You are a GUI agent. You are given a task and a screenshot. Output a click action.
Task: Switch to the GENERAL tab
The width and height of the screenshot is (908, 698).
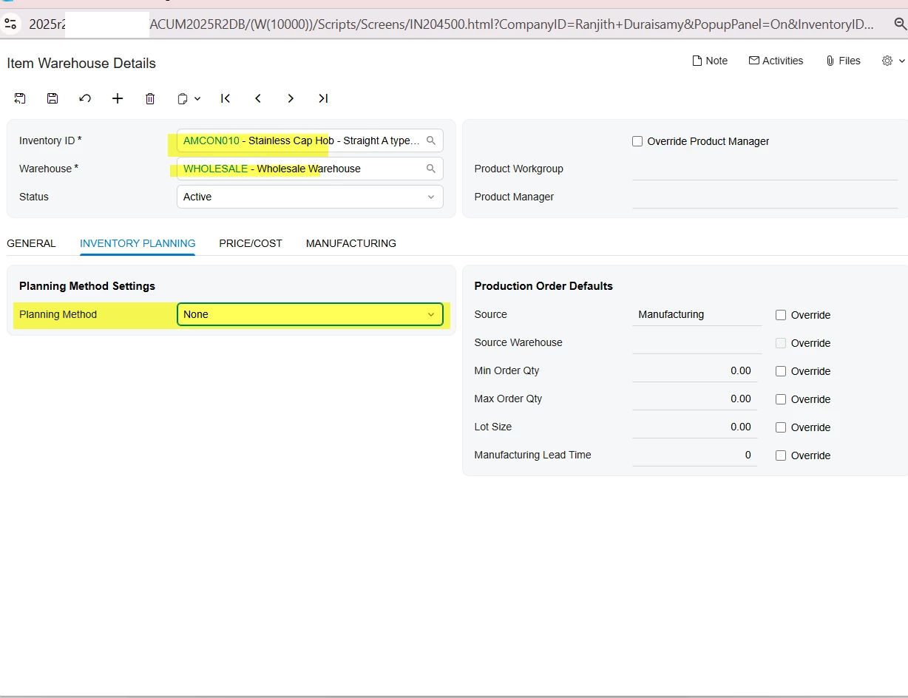pos(31,243)
